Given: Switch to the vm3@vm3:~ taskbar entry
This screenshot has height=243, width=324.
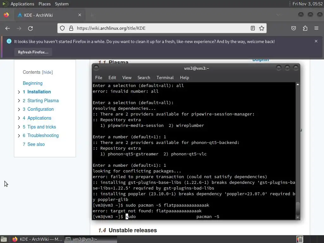Looking at the screenshot, I should [90, 239].
